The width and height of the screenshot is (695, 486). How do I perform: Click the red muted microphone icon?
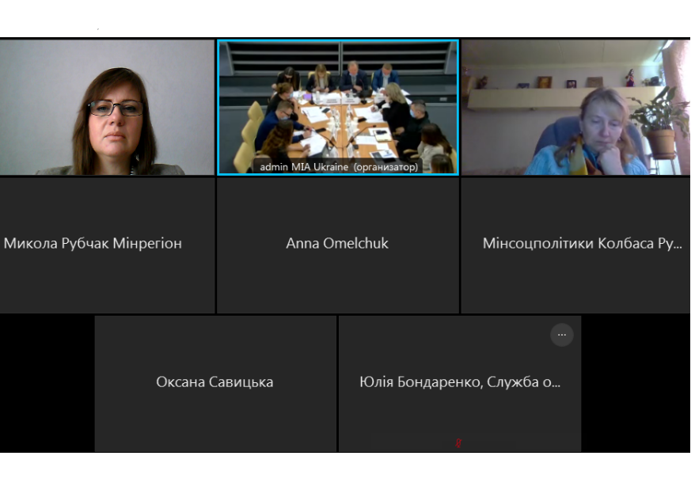458,442
